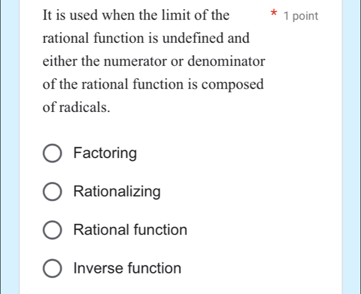Pick the Rational function radio circle
This screenshot has width=361, height=294.
coord(53,230)
